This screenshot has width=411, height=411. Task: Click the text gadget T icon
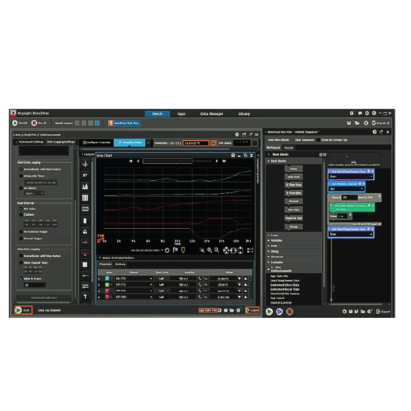86,297
